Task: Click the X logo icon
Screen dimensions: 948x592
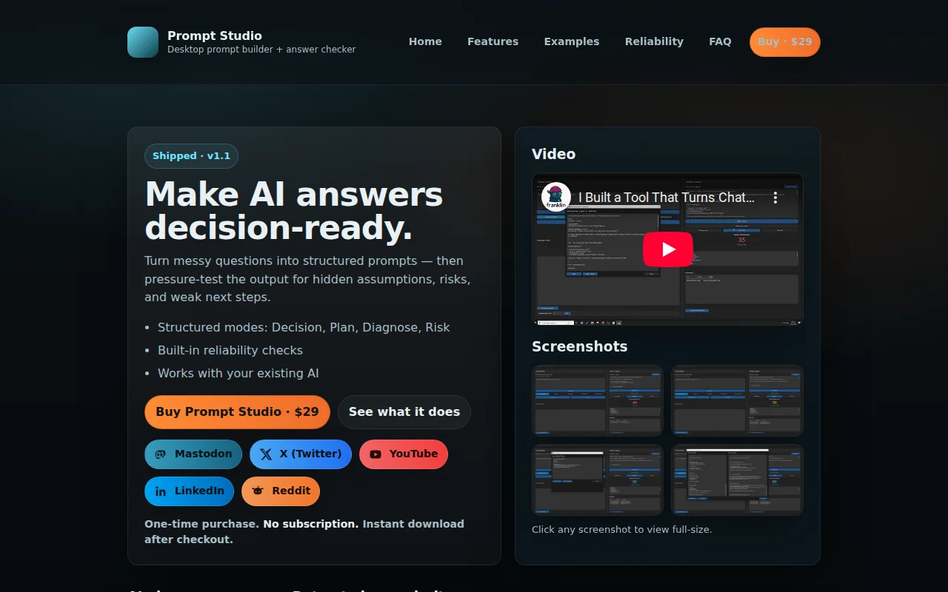Action: click(266, 454)
